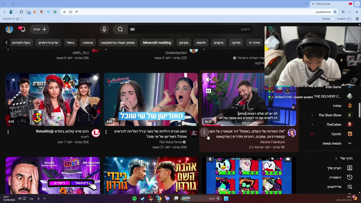361x203 pixels.
Task: Open more options for The Voice video
Action: click(106, 132)
